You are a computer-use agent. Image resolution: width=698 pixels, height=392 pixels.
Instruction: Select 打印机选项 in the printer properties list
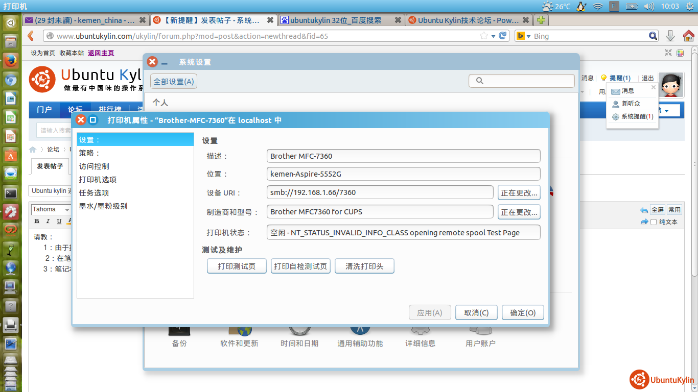(98, 180)
